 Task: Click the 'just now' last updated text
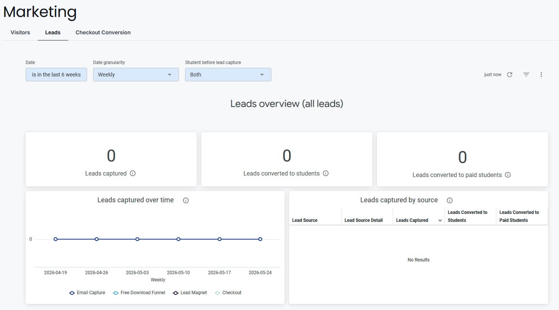(493, 75)
